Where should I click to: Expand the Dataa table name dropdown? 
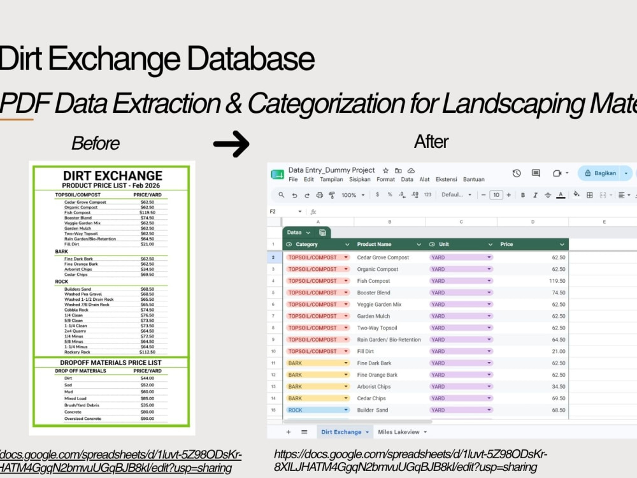tap(308, 233)
